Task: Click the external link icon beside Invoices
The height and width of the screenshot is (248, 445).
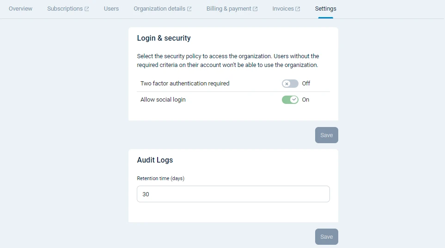Action: point(298,9)
